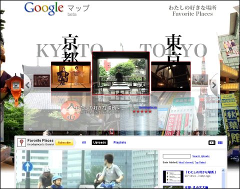Click the Google Maps logo
240x189 pixels.
click(56, 9)
